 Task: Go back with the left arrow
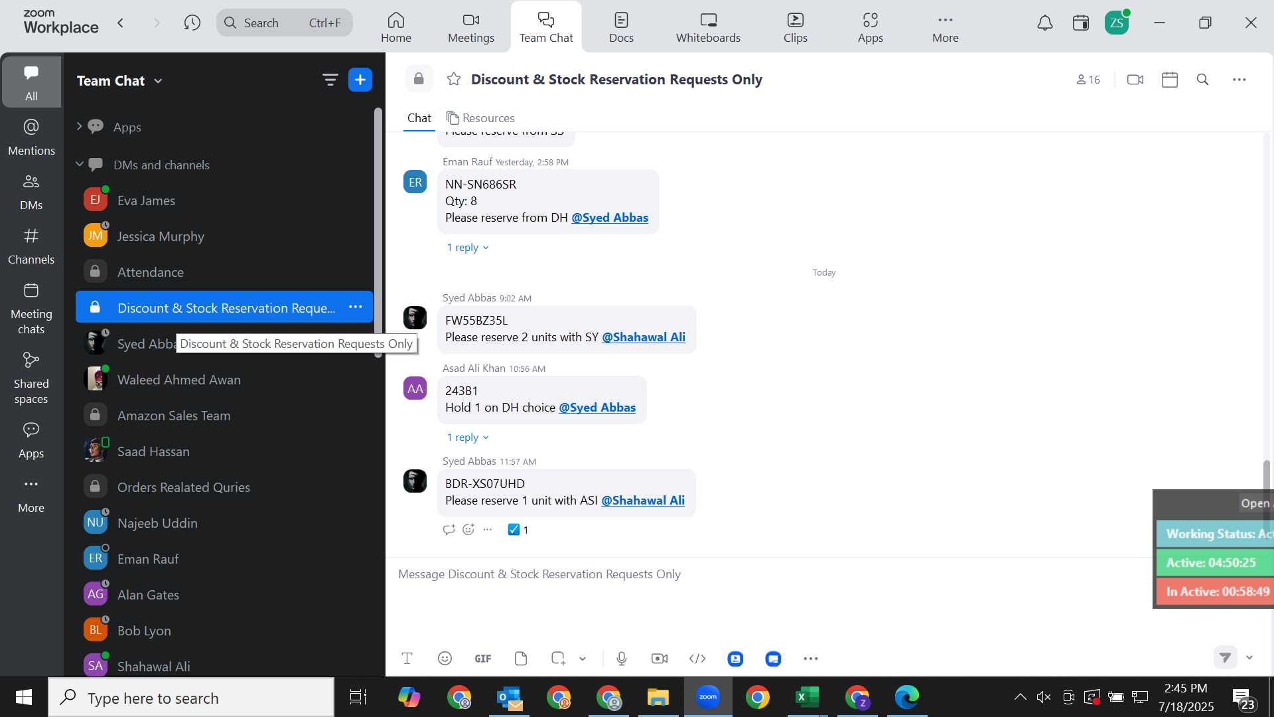click(x=121, y=23)
